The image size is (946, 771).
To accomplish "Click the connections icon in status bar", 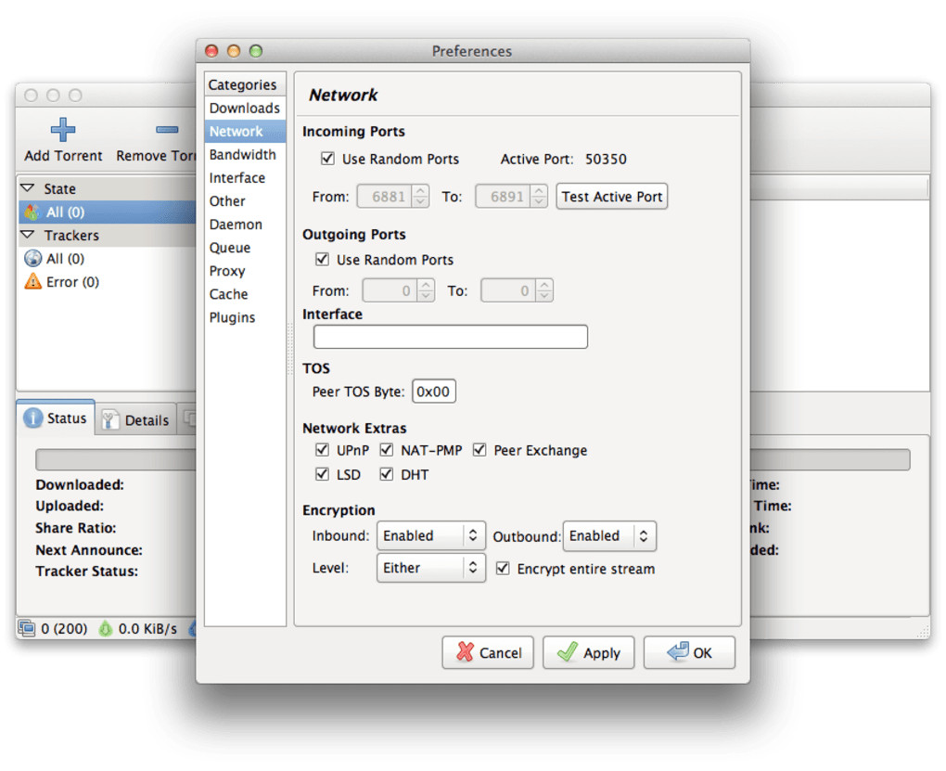I will coord(27,628).
